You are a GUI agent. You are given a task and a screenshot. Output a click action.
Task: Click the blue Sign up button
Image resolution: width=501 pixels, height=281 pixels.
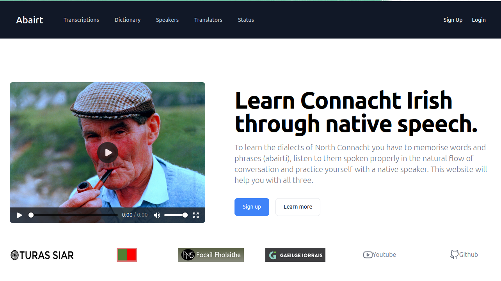pyautogui.click(x=252, y=207)
